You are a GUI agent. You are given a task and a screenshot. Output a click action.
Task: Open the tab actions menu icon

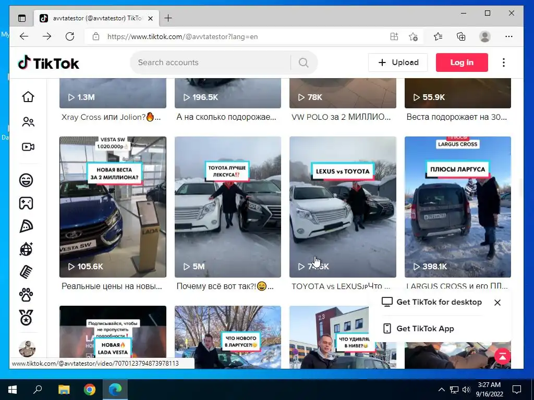(22, 18)
